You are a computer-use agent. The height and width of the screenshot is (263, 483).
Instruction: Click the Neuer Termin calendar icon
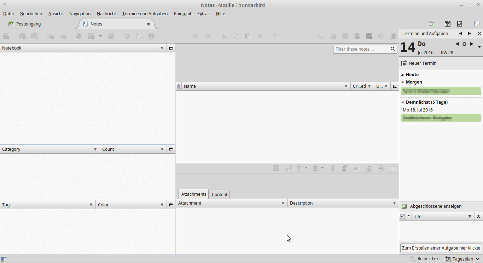coord(404,63)
